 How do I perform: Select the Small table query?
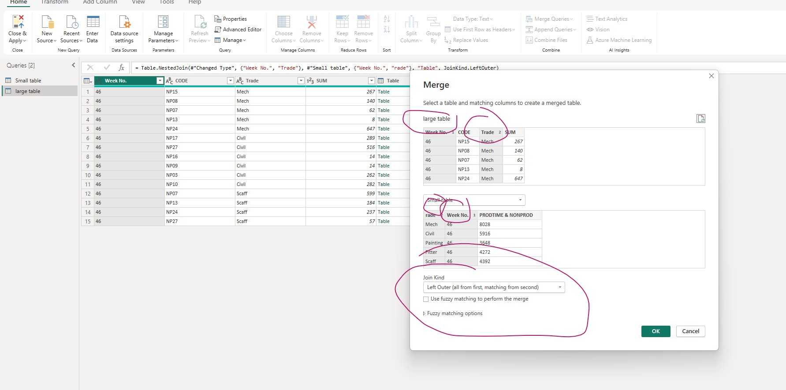(x=28, y=81)
